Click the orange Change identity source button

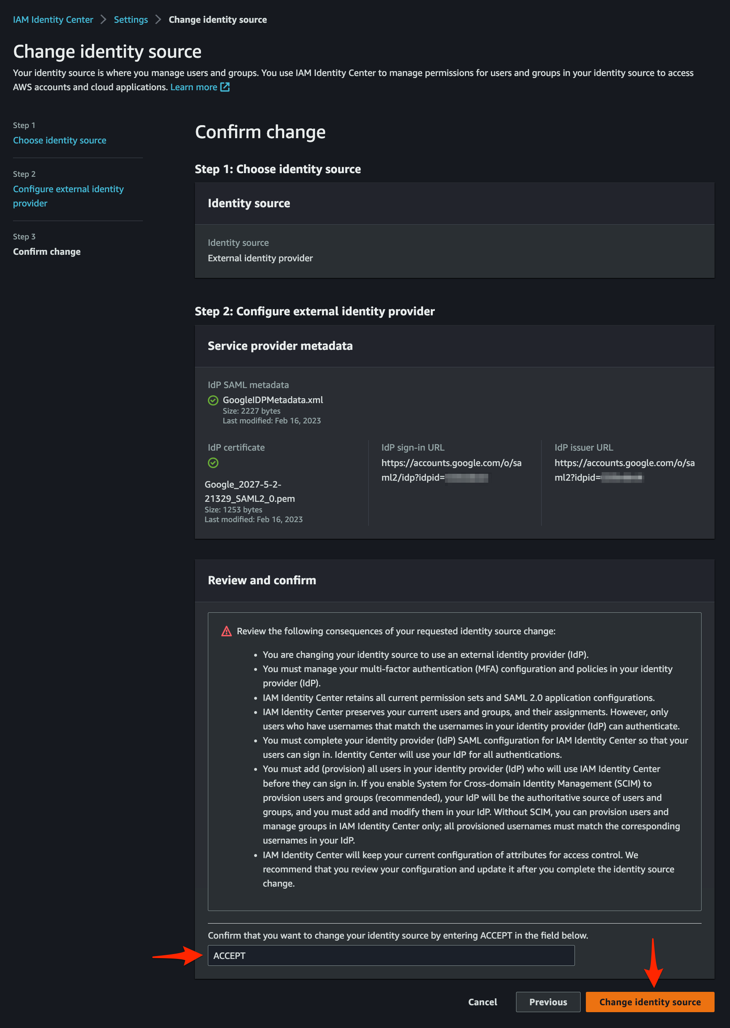click(650, 1002)
